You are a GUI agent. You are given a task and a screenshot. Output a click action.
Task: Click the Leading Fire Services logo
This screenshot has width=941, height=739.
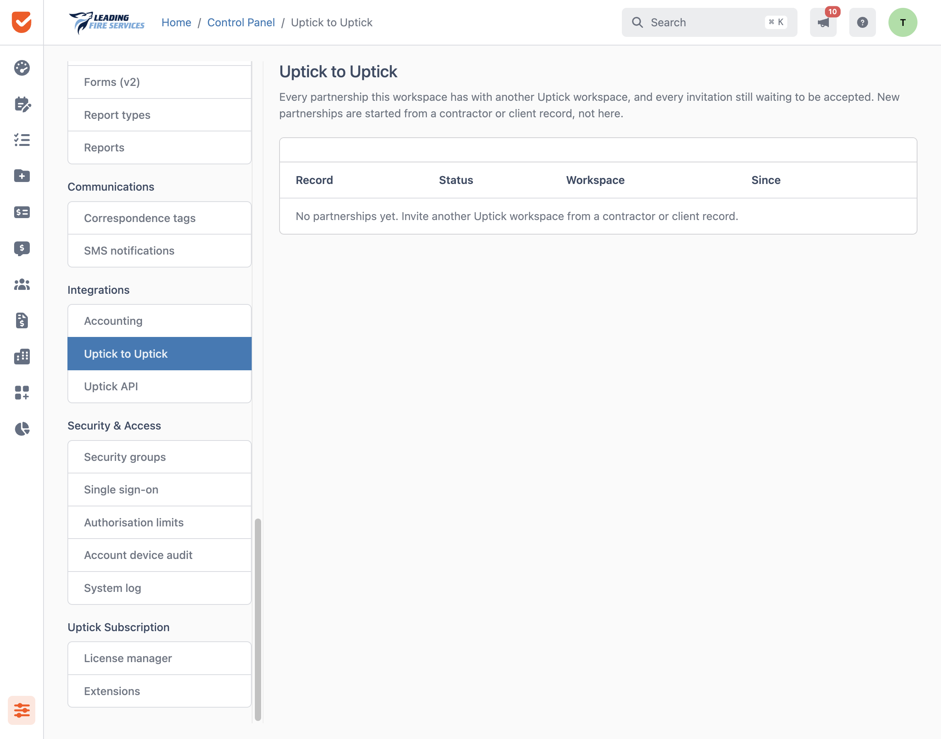tap(106, 22)
